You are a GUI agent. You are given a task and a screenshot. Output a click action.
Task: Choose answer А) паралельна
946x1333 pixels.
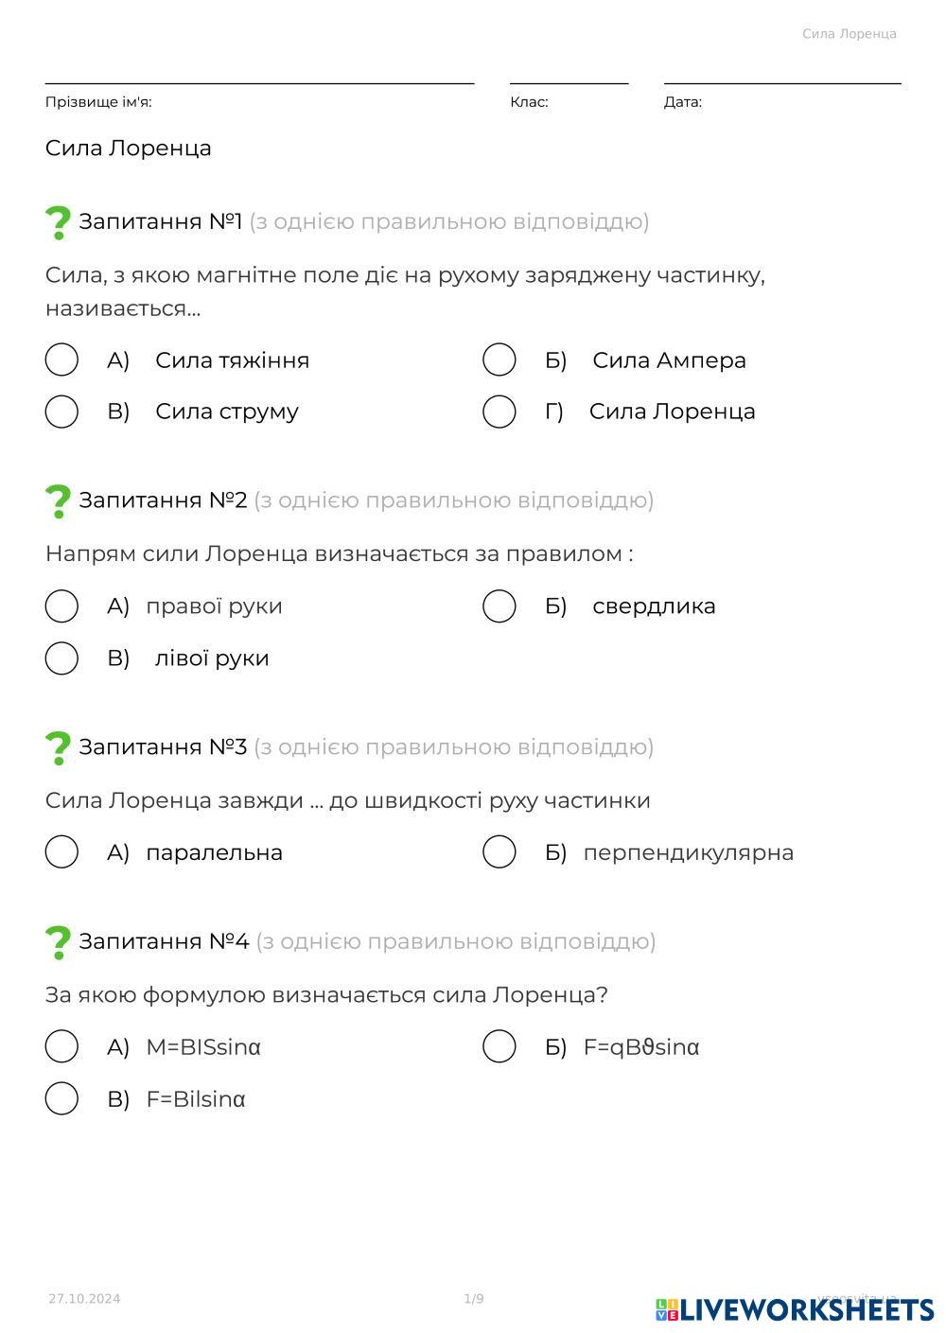click(x=61, y=852)
